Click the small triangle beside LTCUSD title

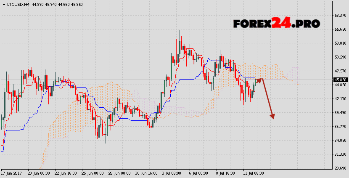tap(3, 4)
